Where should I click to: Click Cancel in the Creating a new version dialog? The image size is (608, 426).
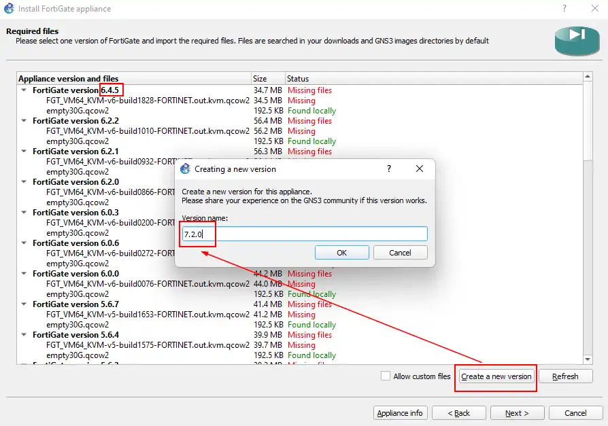pyautogui.click(x=400, y=253)
